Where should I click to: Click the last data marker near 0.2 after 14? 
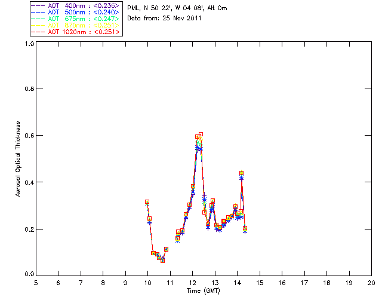(245, 228)
